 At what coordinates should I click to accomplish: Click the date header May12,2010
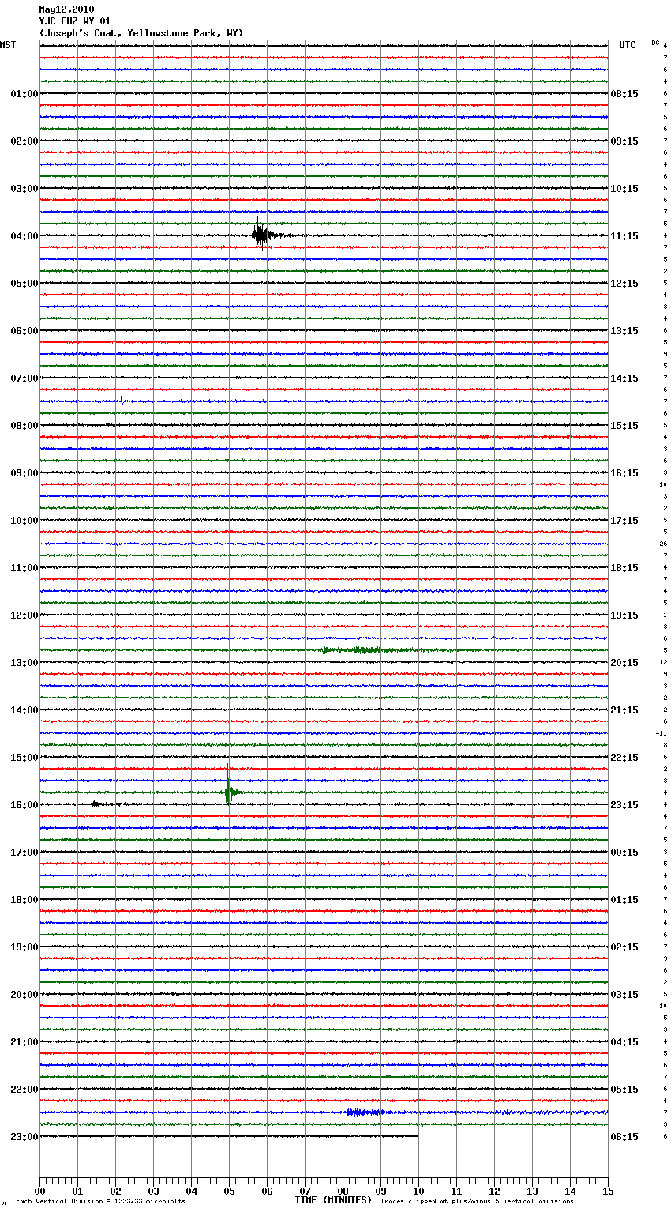point(66,9)
